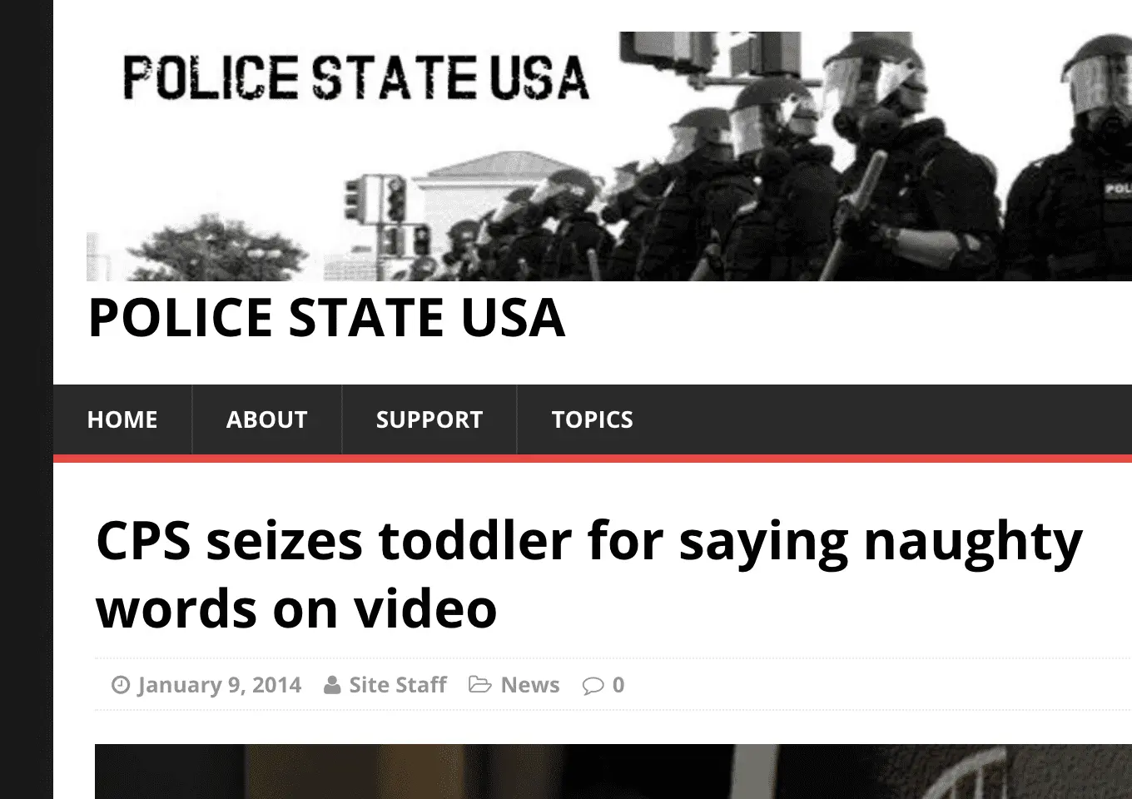Screen dimensions: 1132x799
Task: Click the folder icon before News
Action: click(479, 684)
